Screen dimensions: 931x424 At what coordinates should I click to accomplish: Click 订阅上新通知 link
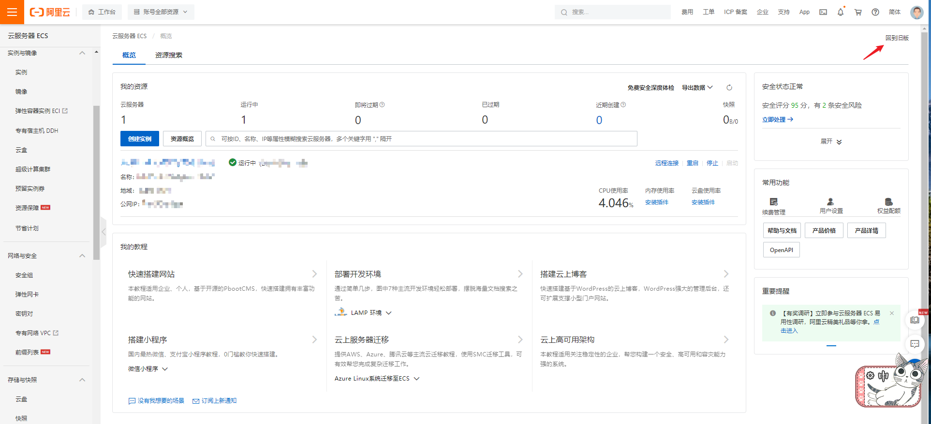click(215, 401)
